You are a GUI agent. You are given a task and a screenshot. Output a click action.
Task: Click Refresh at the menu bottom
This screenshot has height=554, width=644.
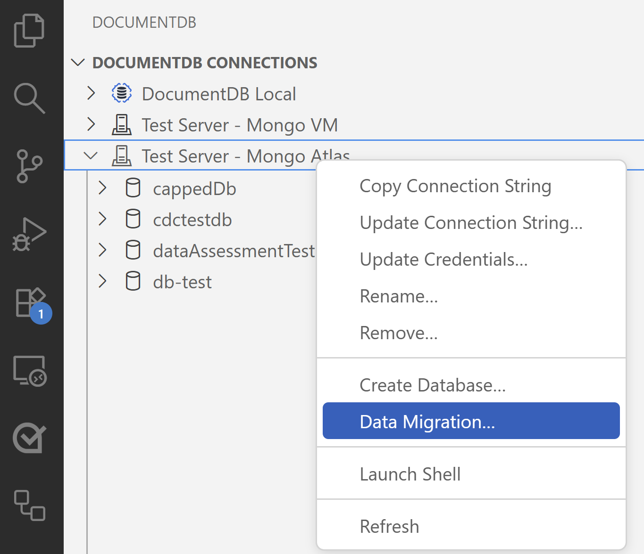[389, 526]
